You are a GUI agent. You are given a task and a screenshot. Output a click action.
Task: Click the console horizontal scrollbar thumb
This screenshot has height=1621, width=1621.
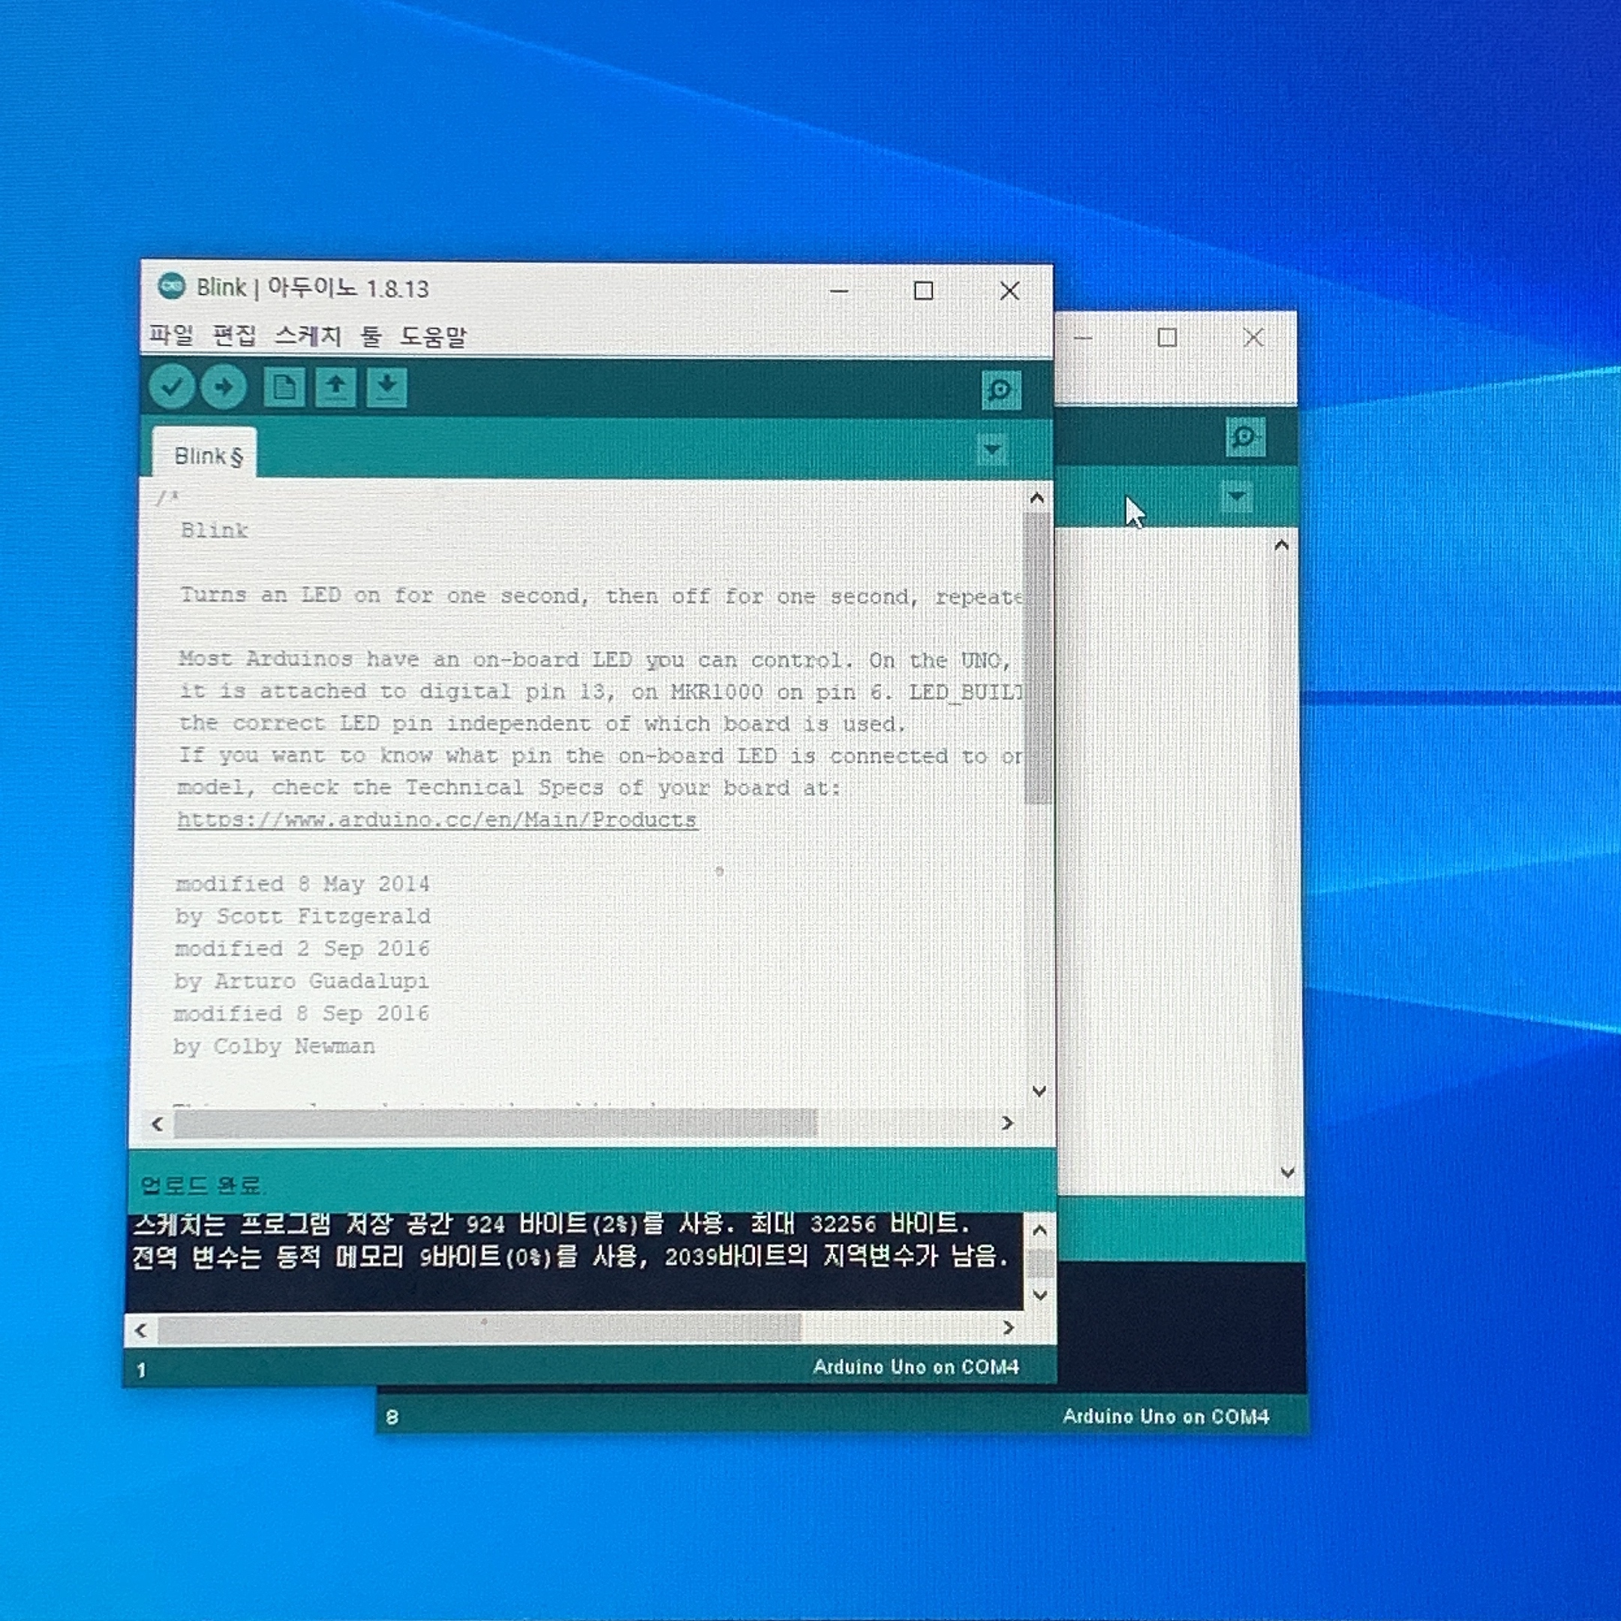pyautogui.click(x=479, y=1329)
